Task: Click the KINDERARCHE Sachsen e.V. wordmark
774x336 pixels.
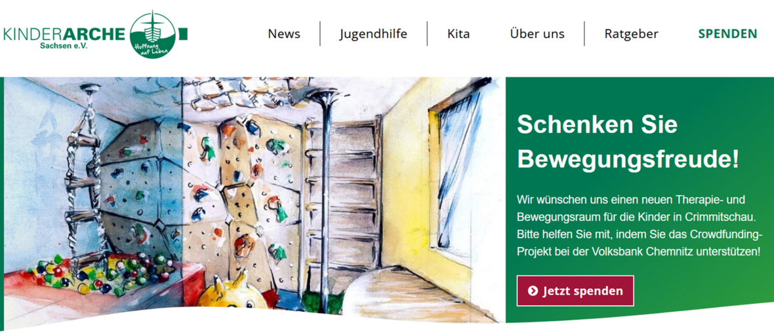Action: point(64,38)
